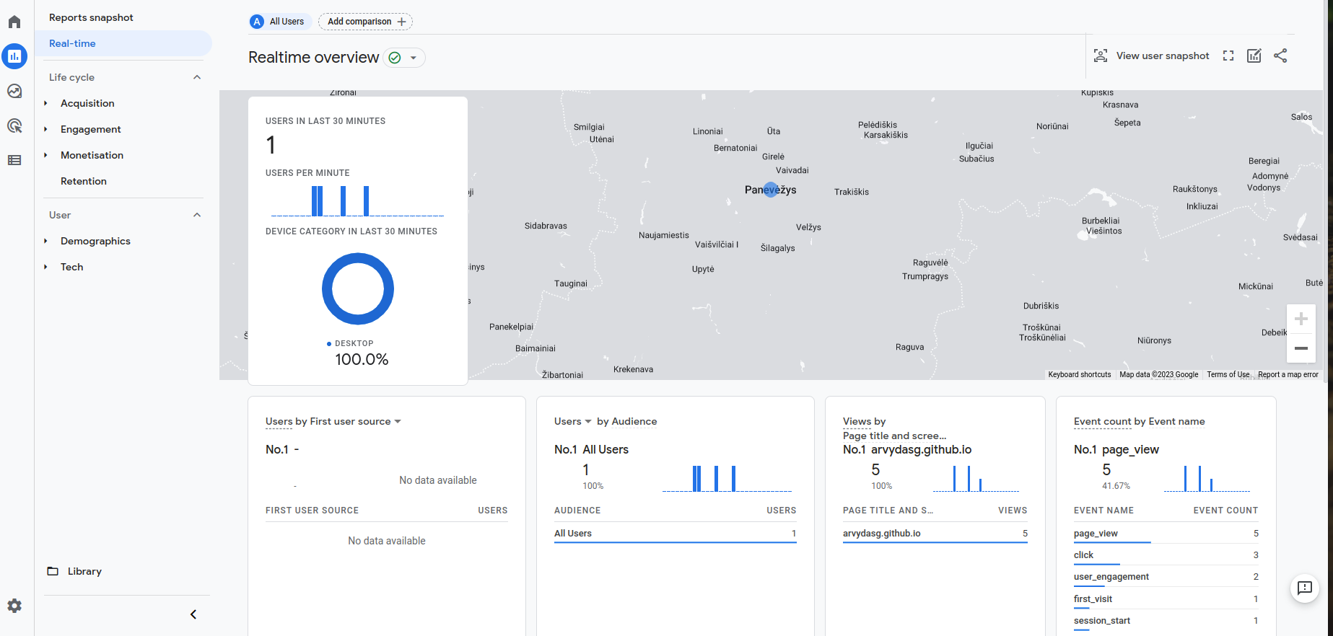Open the Acquisition menu item
Image resolution: width=1333 pixels, height=636 pixels.
click(87, 103)
